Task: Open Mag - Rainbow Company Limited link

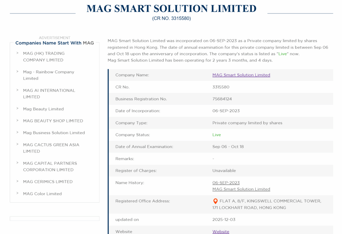Action: tap(48, 75)
